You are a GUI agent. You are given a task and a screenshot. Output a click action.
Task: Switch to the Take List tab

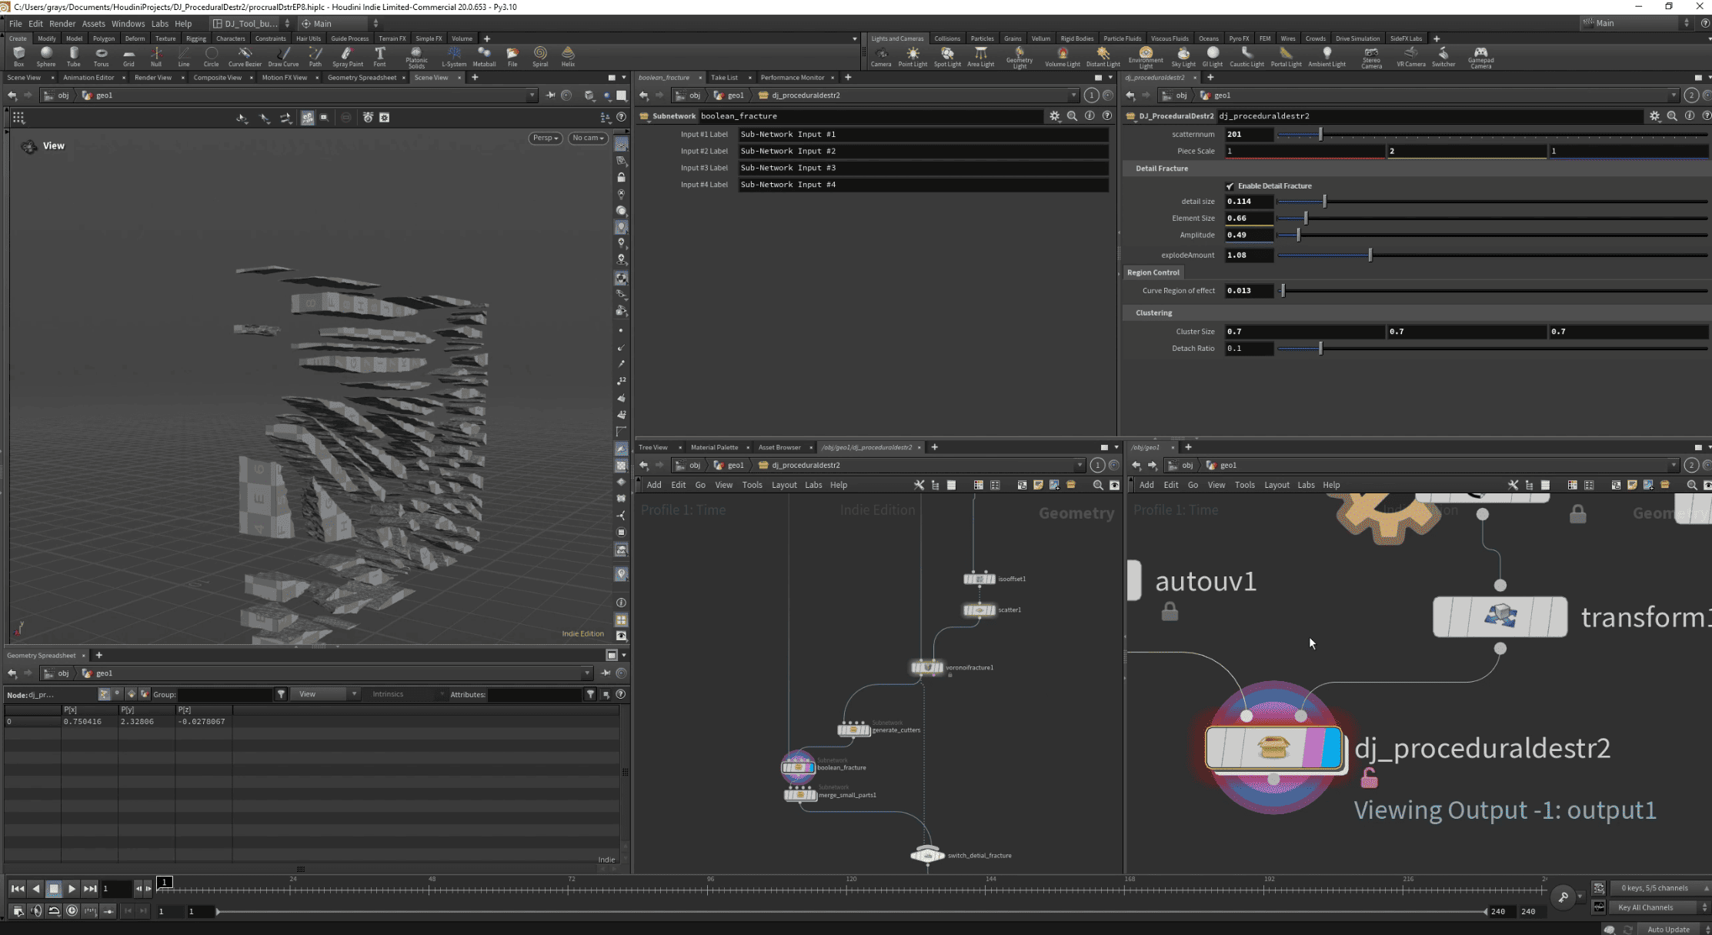tap(724, 77)
